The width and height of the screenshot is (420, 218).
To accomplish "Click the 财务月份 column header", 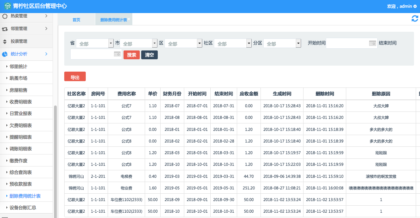I will pyautogui.click(x=172, y=94).
